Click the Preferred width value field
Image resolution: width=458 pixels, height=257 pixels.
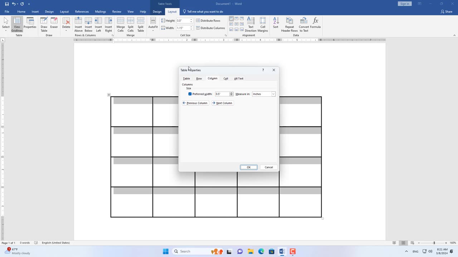coord(222,94)
